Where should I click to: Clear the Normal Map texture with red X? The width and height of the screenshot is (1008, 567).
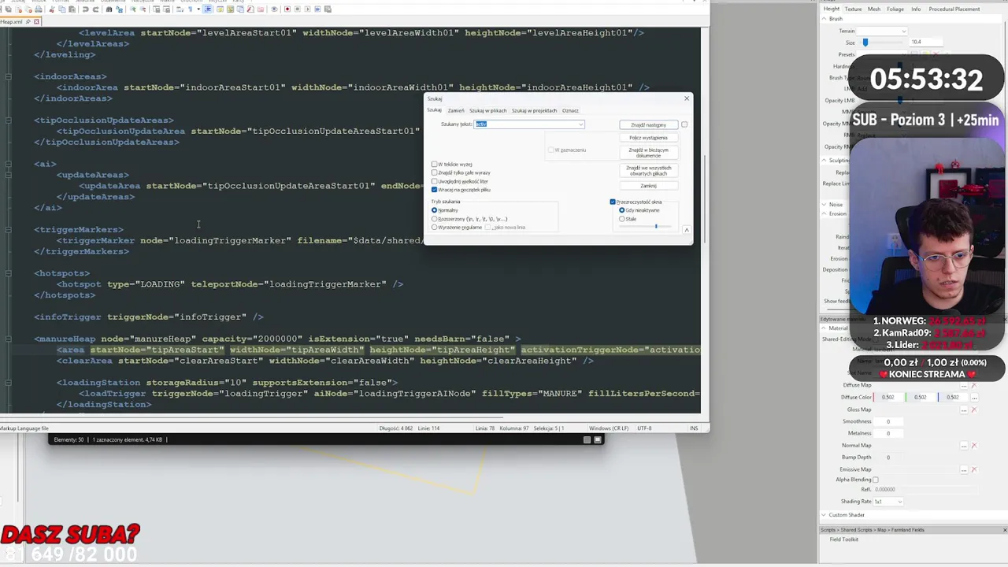tap(974, 446)
